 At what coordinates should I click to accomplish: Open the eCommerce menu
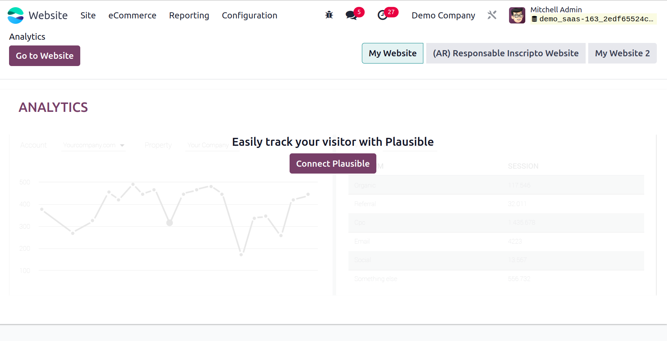[x=132, y=16]
